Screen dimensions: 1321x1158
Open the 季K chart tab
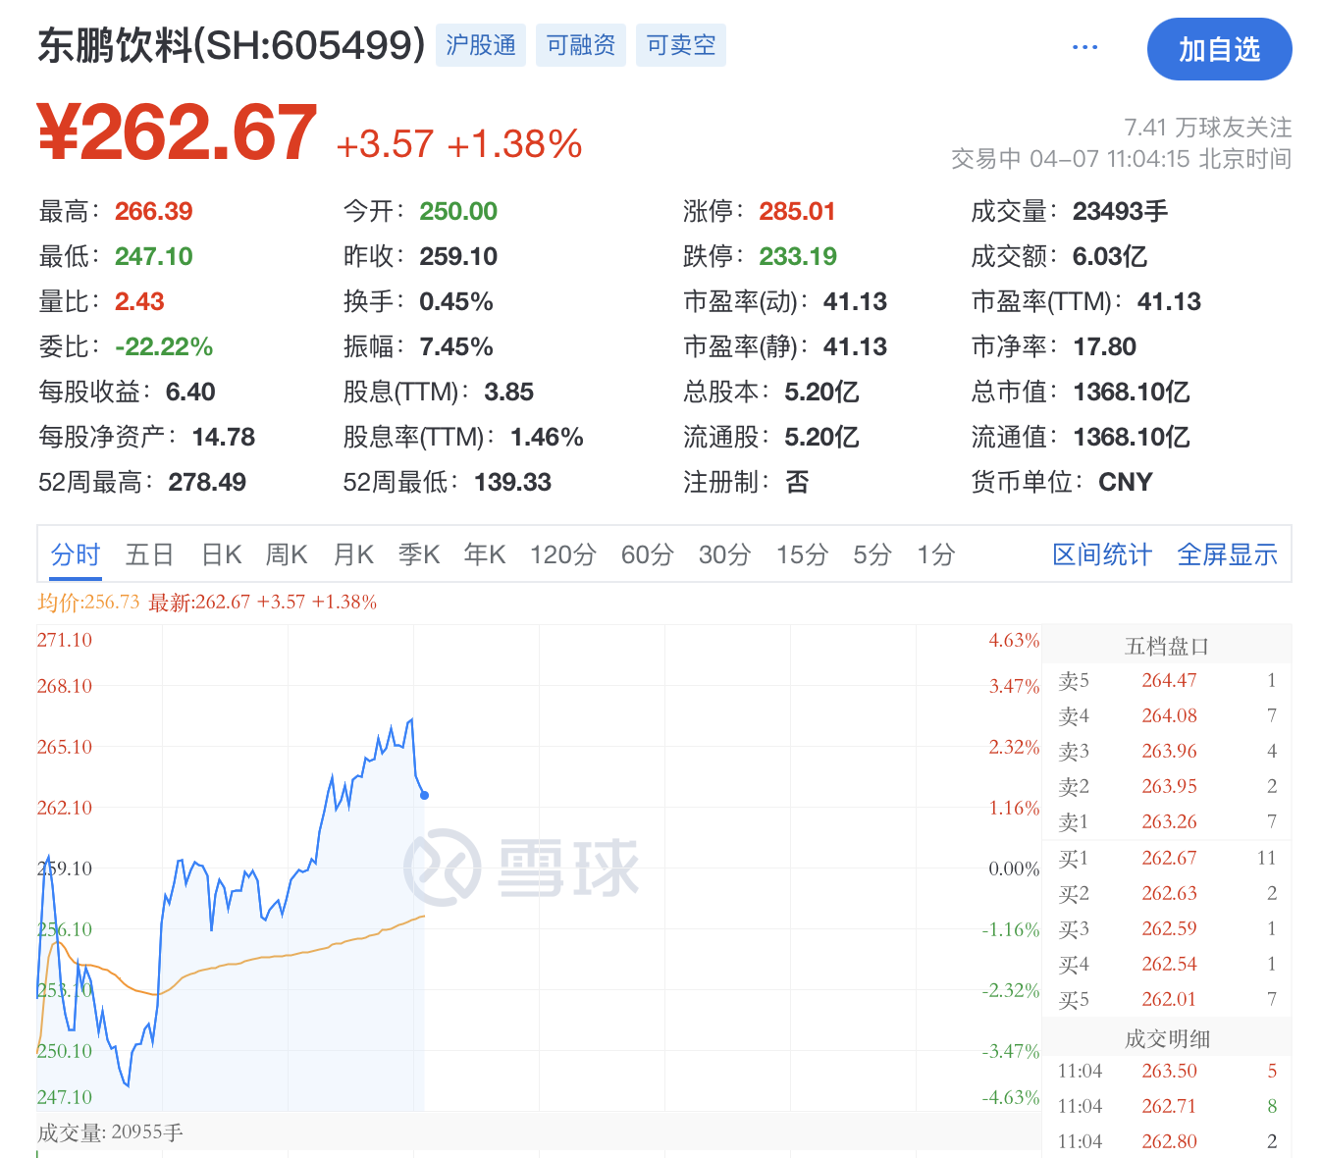coord(419,554)
